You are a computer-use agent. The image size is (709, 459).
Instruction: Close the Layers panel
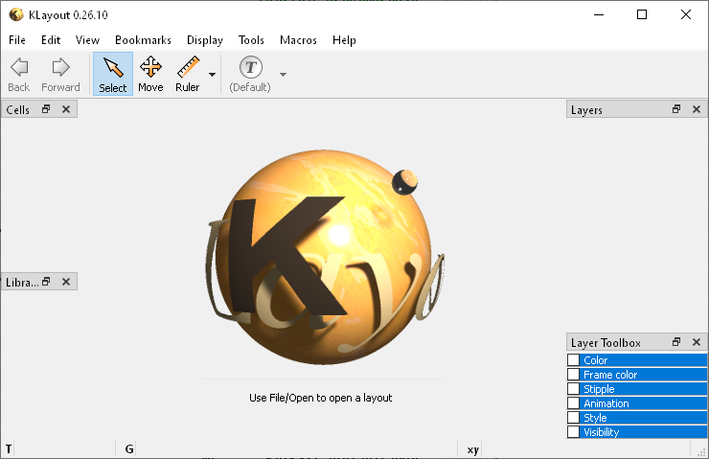[x=697, y=109]
